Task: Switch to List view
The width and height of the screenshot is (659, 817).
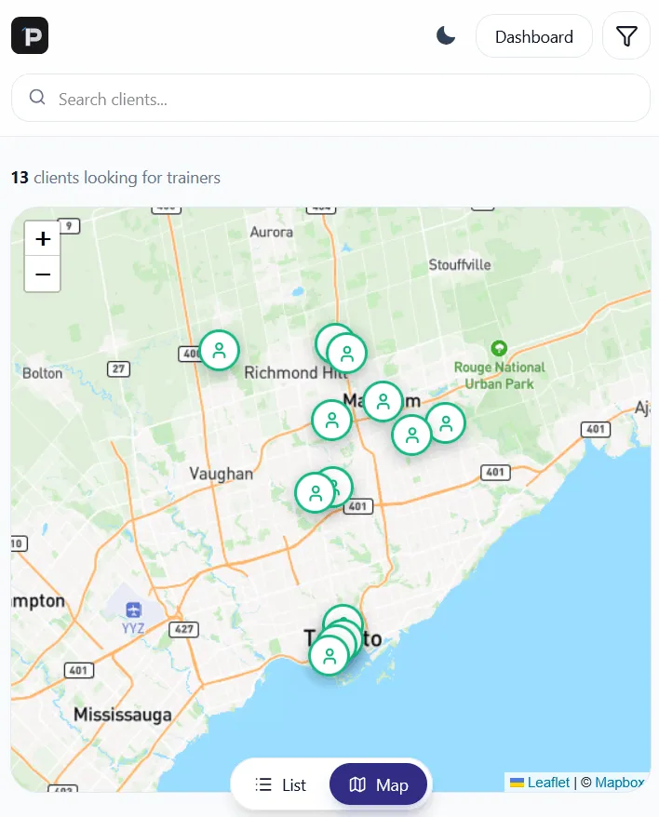Action: [x=281, y=784]
